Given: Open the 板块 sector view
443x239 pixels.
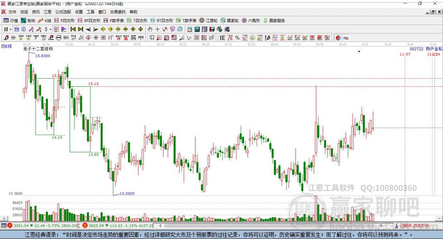Looking at the screenshot, I should point(28,21).
